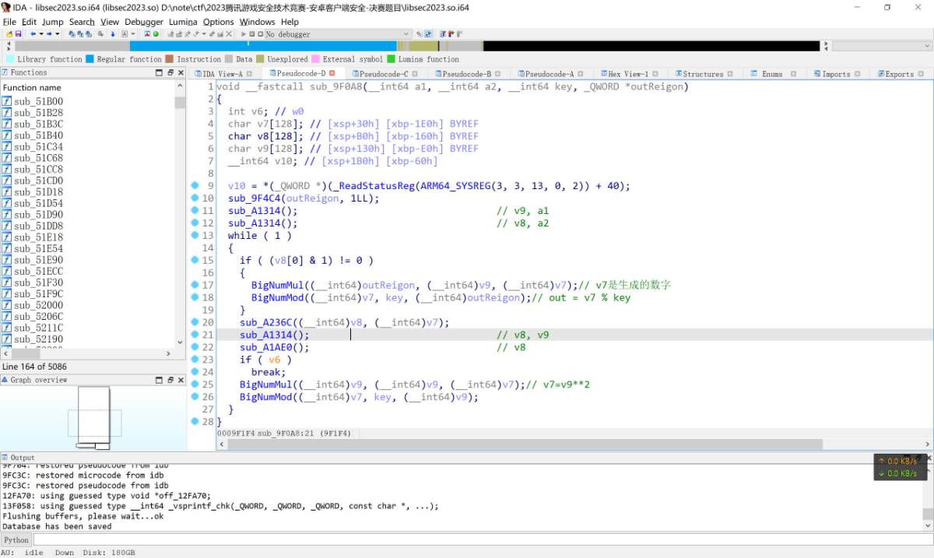Viewport: 934px width, 558px height.
Task: Switch to the Exports tab
Action: [x=899, y=74]
